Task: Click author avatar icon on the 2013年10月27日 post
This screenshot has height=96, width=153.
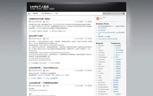Action: pos(44,71)
